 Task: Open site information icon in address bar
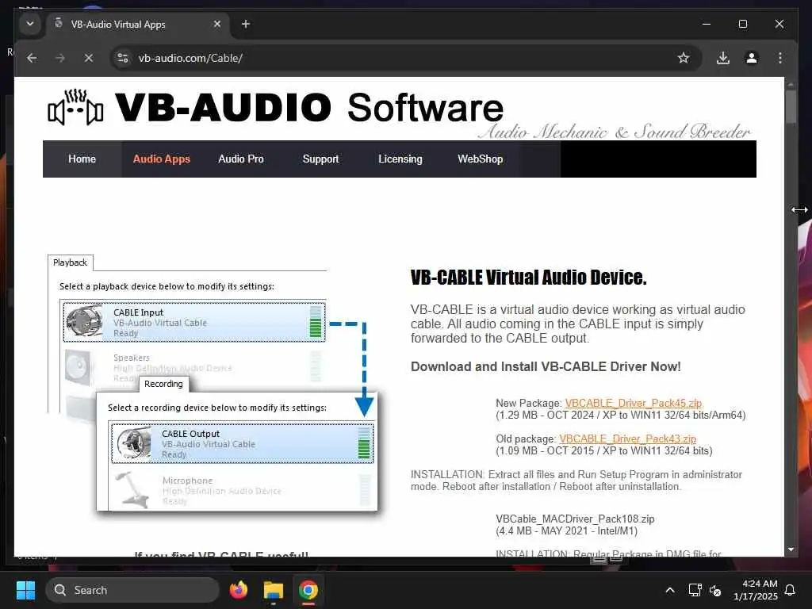coord(123,58)
